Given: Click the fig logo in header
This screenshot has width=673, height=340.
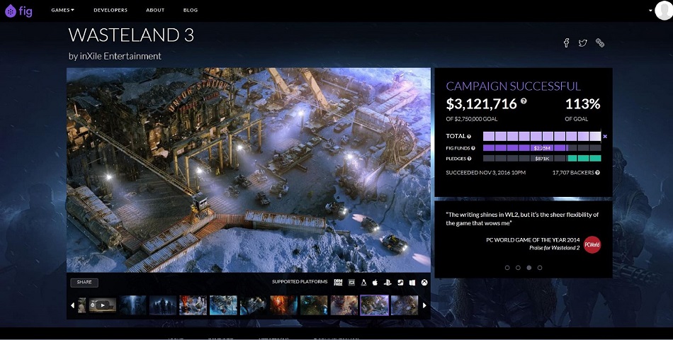Looking at the screenshot, I should coord(18,11).
